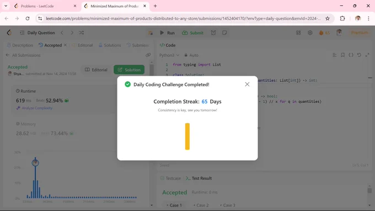This screenshot has height=211, width=375.
Task: Close the Accepted tab
Action: point(65,45)
